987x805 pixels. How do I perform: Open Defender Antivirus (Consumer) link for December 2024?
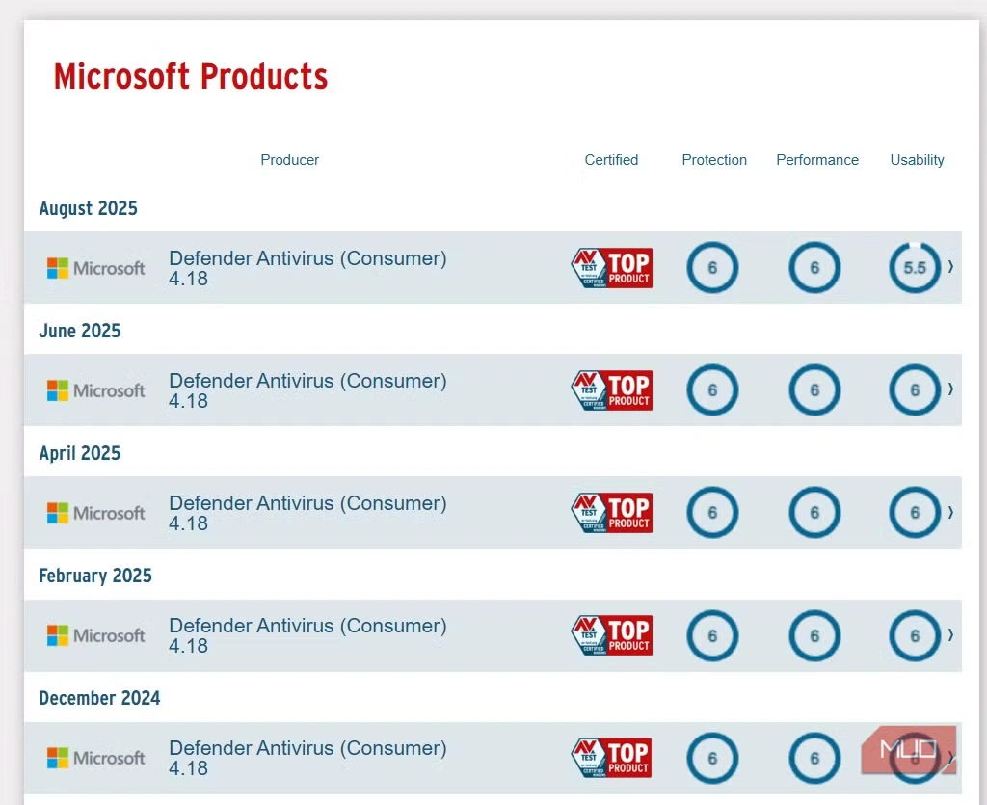coord(307,748)
